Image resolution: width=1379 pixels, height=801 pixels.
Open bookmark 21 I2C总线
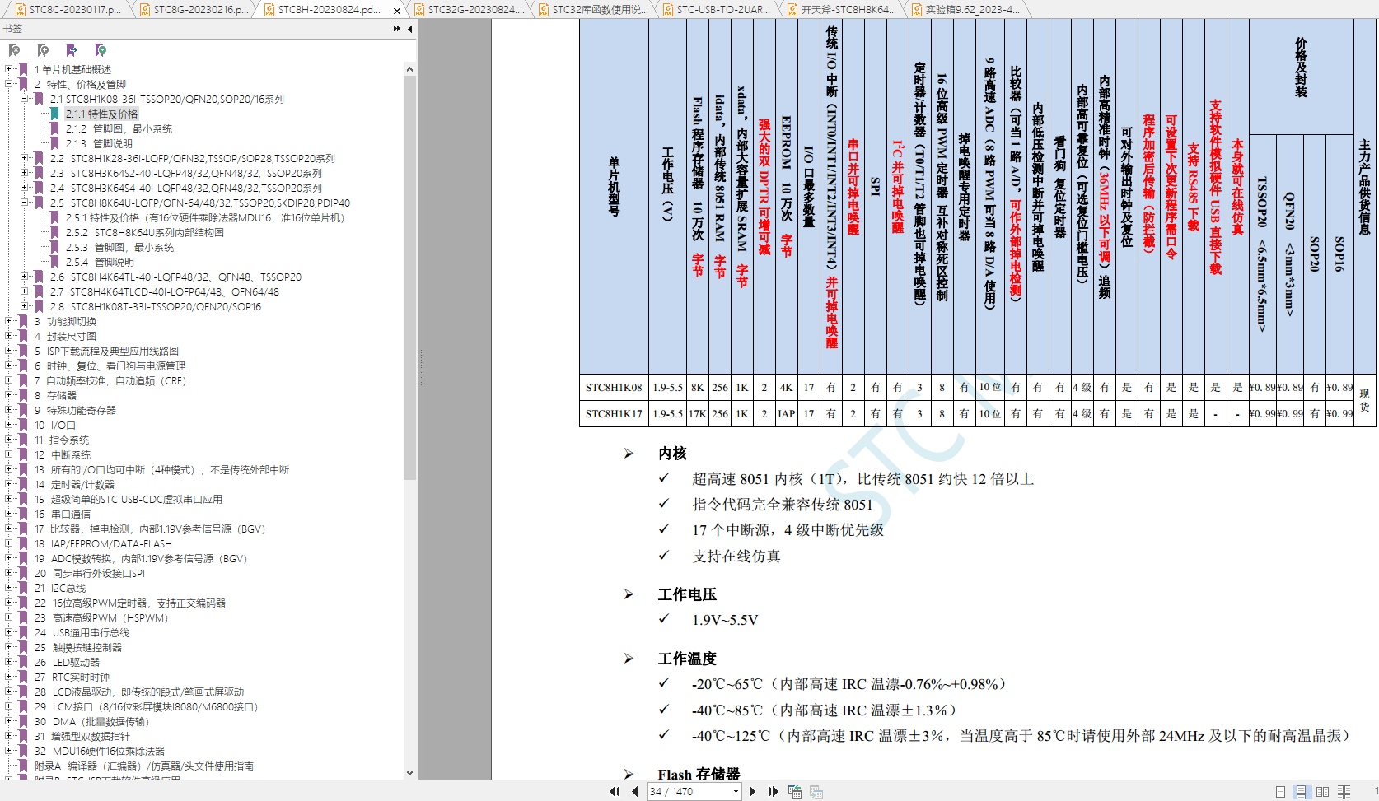(x=60, y=589)
